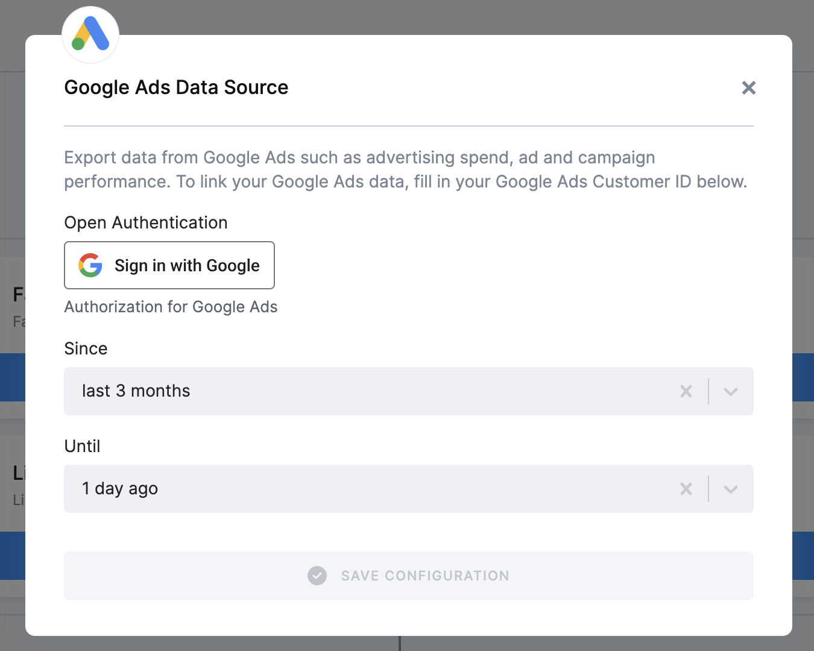Click the Authorization for Google Ads label

click(171, 307)
